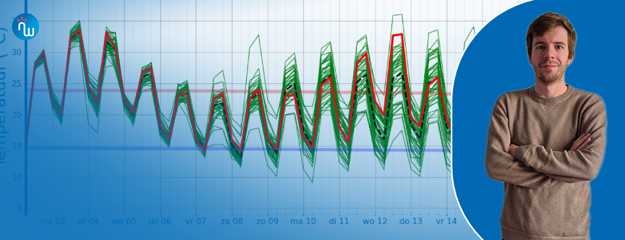625x240 pixels.
Task: Click the round NW logo icon
Action: click(25, 26)
